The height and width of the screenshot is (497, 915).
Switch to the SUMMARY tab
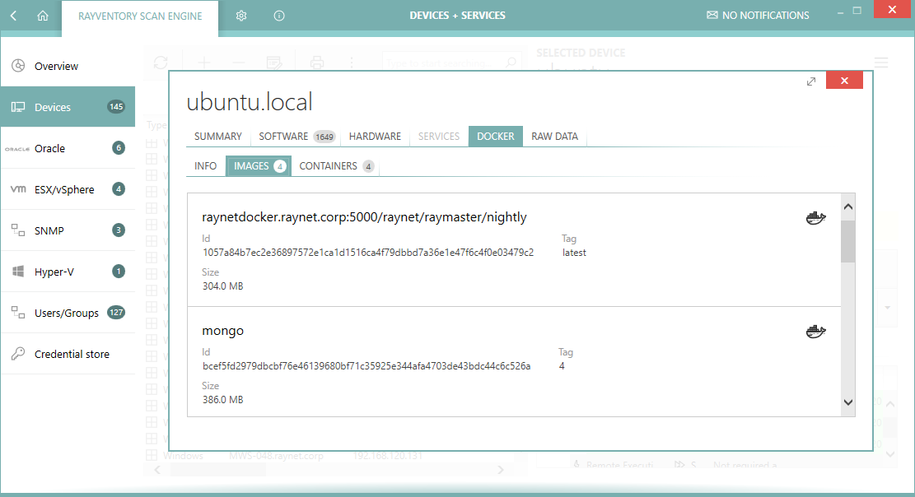tap(218, 137)
